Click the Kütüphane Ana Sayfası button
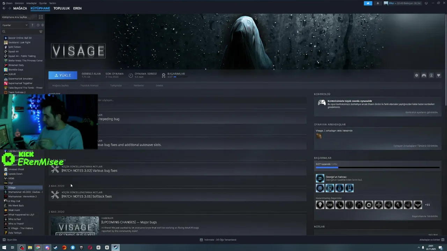The height and width of the screenshot is (251, 447). [19, 17]
